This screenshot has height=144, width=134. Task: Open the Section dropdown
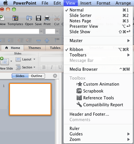[x=25, y=67]
